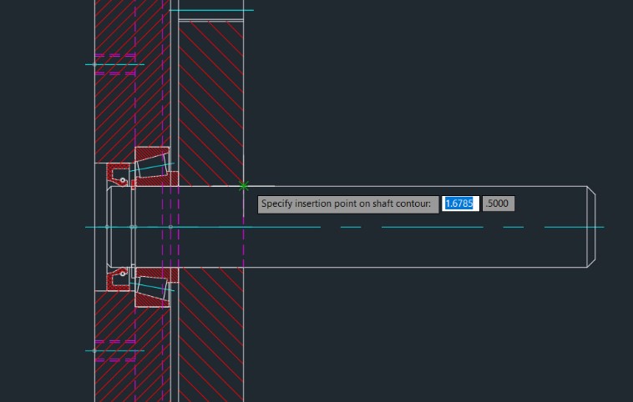Click the green snap marker on shaft contour
This screenshot has height=402, width=633.
[244, 186]
